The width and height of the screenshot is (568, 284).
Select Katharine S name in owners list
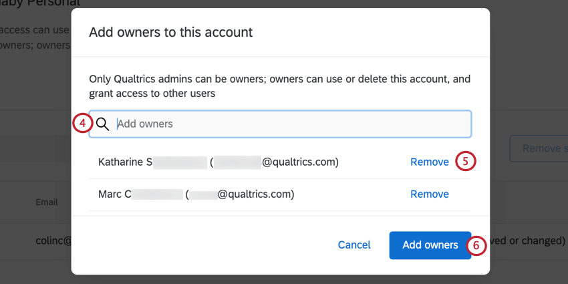(x=126, y=162)
